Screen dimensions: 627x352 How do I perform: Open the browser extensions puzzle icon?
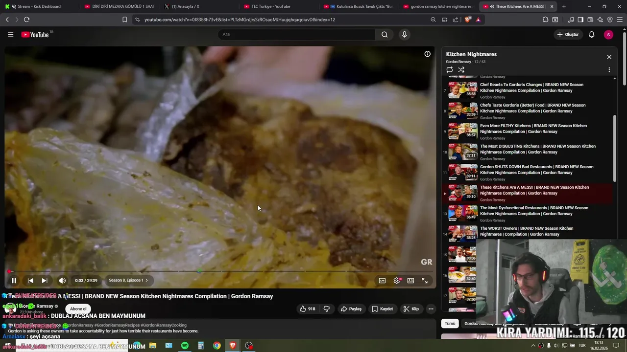(x=545, y=20)
